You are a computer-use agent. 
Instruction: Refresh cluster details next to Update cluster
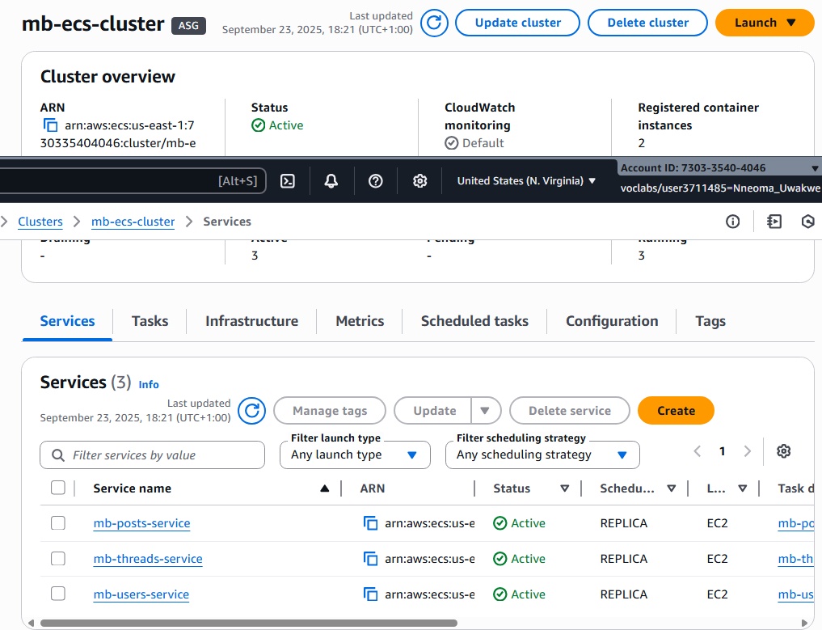(x=434, y=23)
